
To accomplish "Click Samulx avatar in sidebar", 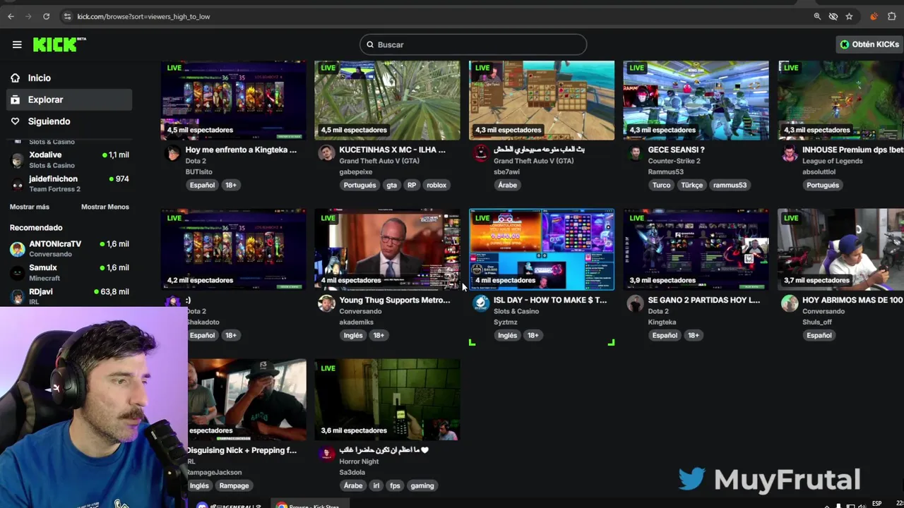I will tap(17, 272).
